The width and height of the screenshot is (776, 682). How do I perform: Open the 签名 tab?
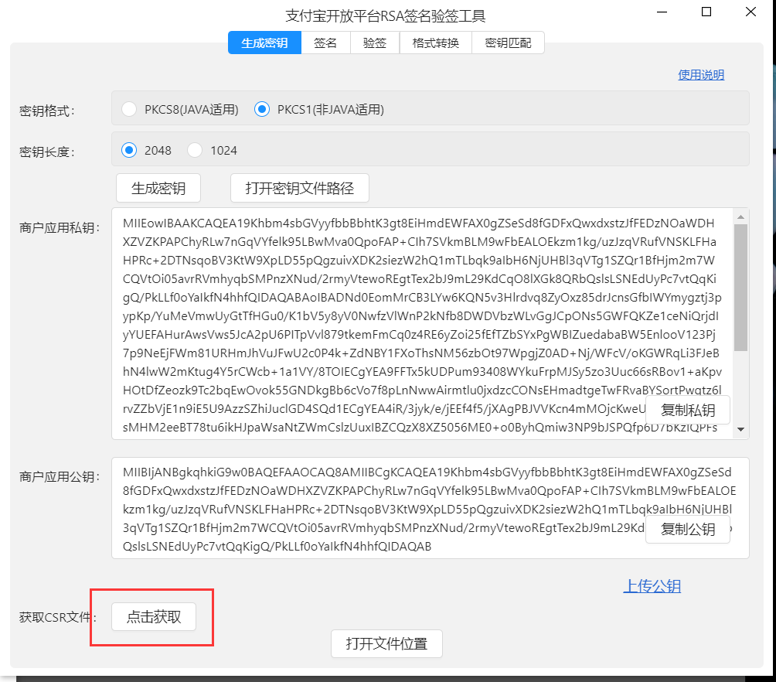325,43
